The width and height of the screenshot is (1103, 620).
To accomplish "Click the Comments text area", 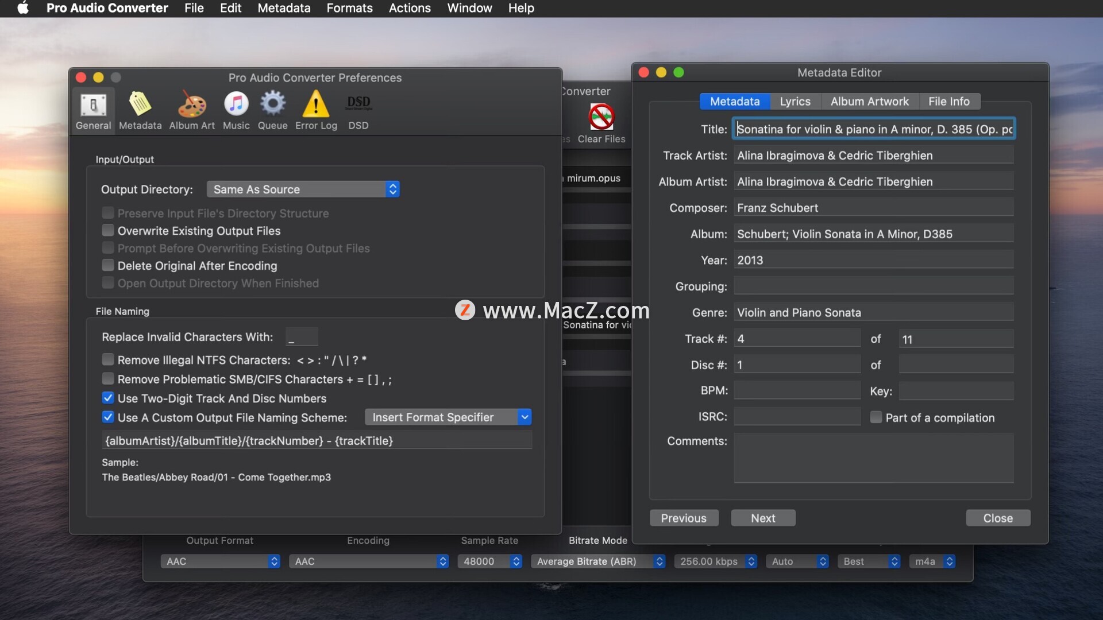I will tap(874, 458).
